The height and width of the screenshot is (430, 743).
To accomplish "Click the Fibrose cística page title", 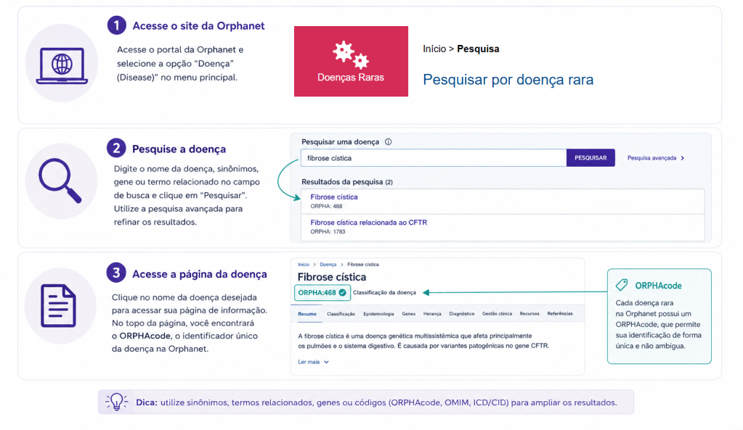I will (332, 277).
